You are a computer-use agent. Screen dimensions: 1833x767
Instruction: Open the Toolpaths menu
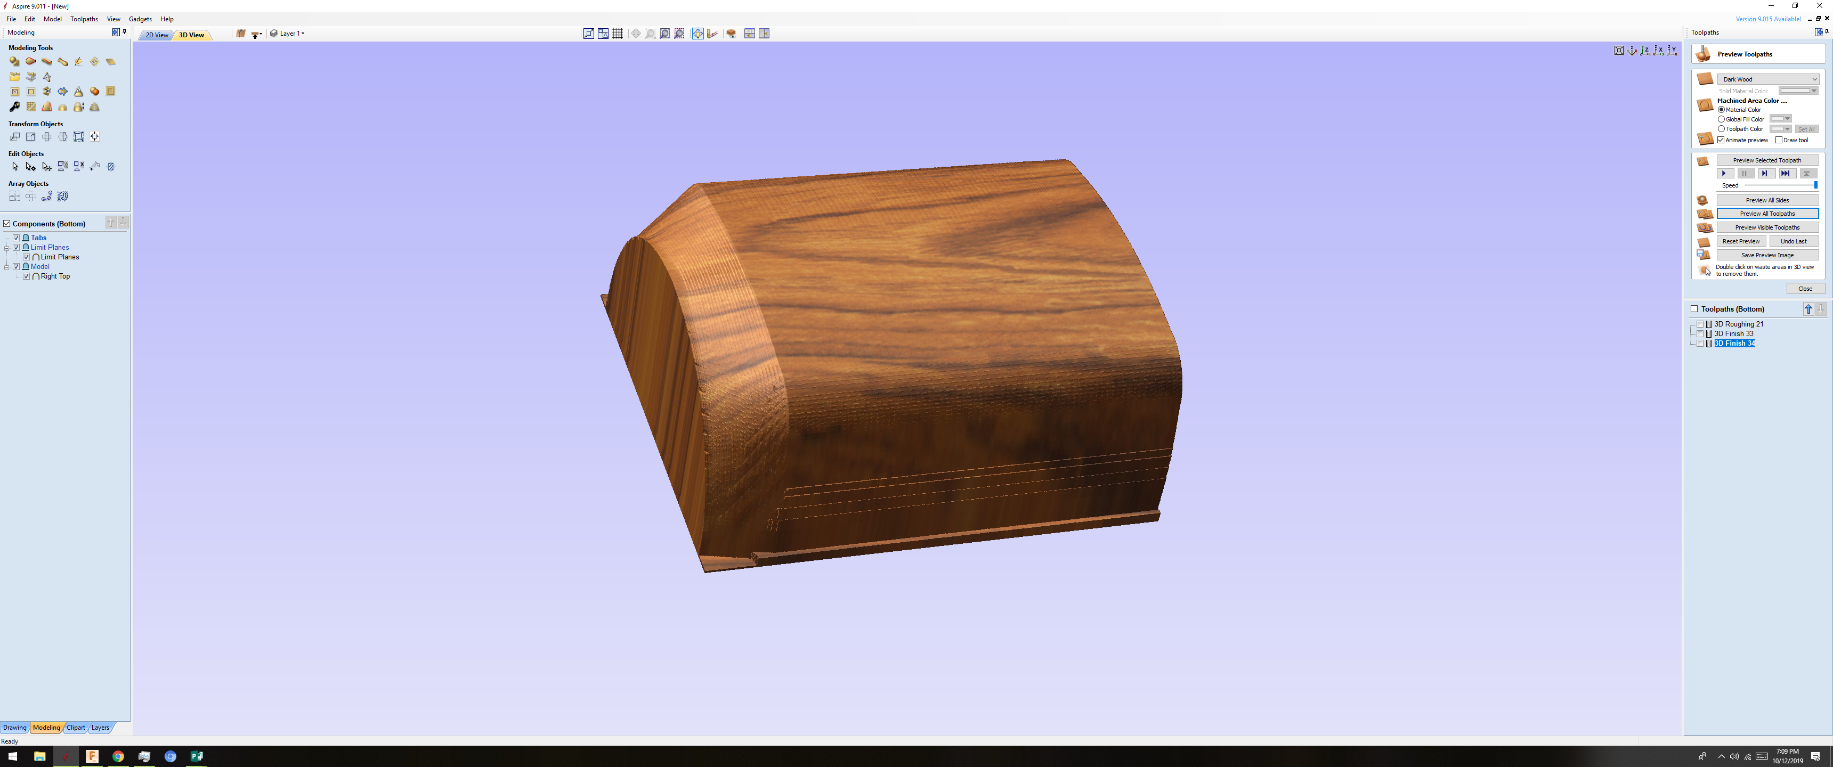click(84, 19)
